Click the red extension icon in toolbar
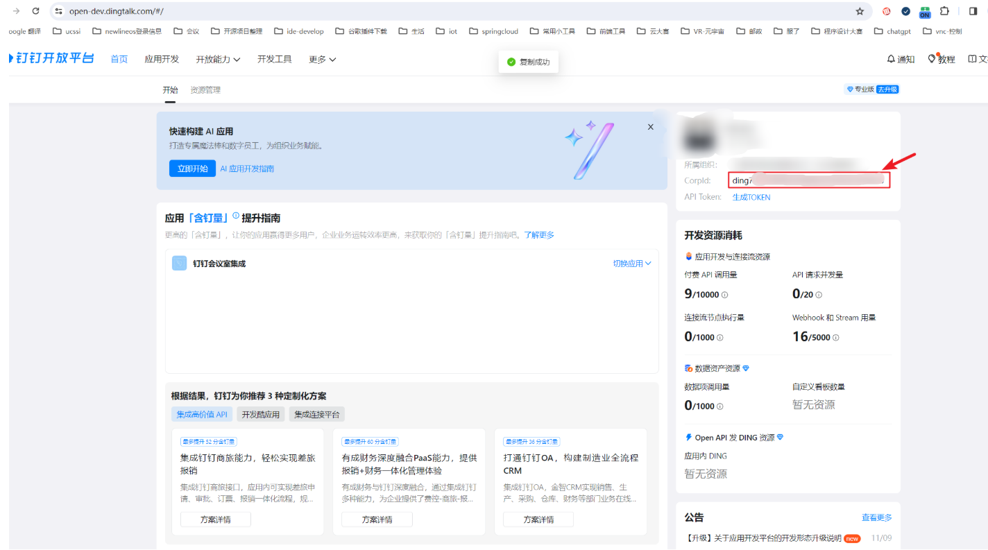This screenshot has height=550, width=988. (x=886, y=11)
